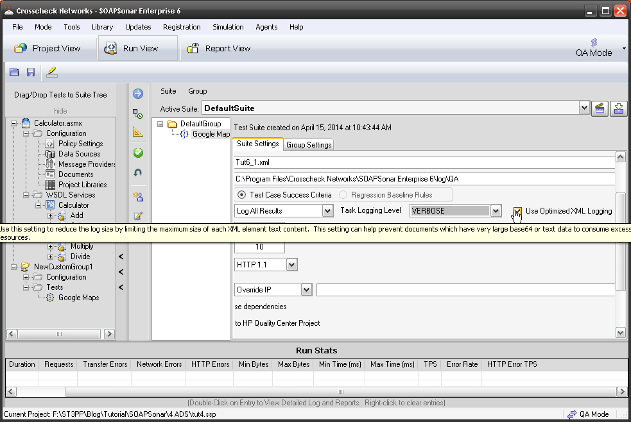Click settings panel scroll down arrow
Viewport: 631px width, 422px height.
[x=620, y=332]
